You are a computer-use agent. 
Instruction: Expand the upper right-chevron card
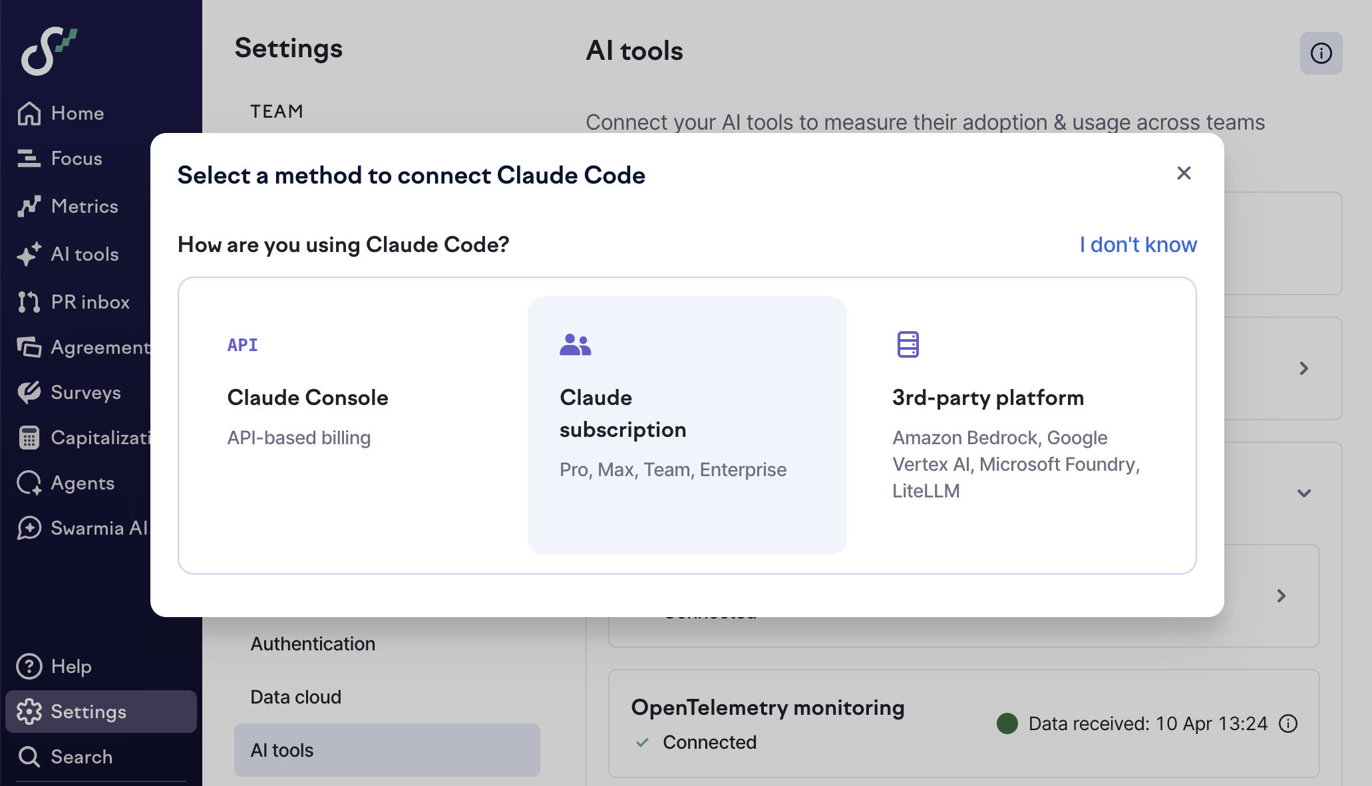pos(1303,368)
